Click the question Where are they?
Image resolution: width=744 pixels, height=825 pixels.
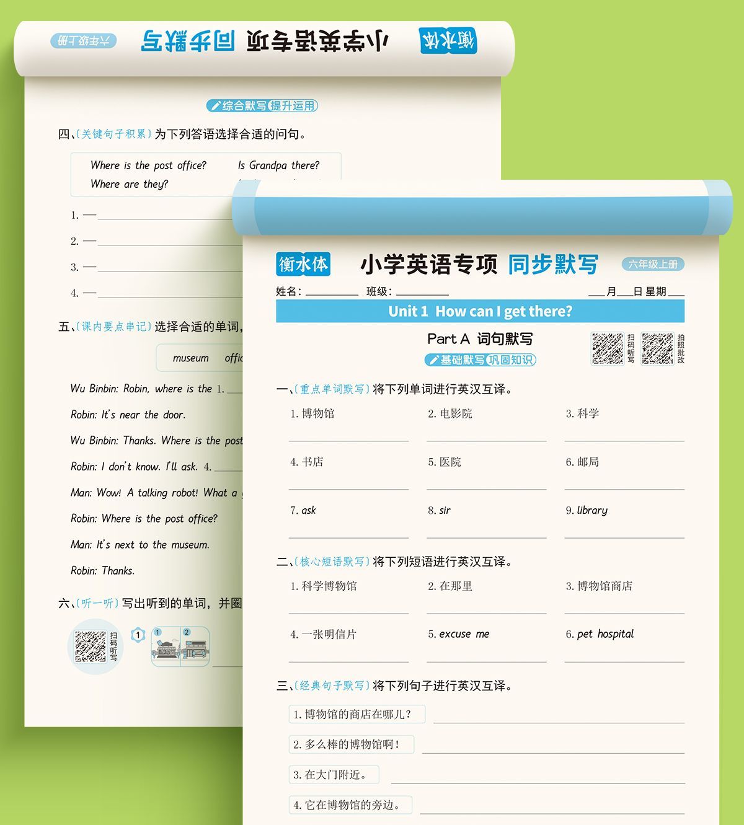[x=129, y=184]
